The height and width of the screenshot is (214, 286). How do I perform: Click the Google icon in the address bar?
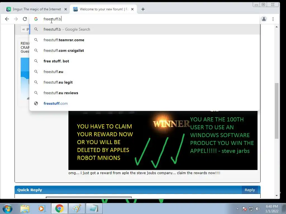coord(36,19)
